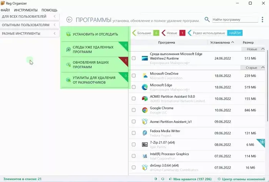Viewport: 269px width, 182px height.
Task: Click the Найти программу search field
Action: click(234, 20)
